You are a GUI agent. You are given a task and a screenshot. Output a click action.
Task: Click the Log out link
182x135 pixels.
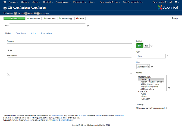tap(45, 13)
